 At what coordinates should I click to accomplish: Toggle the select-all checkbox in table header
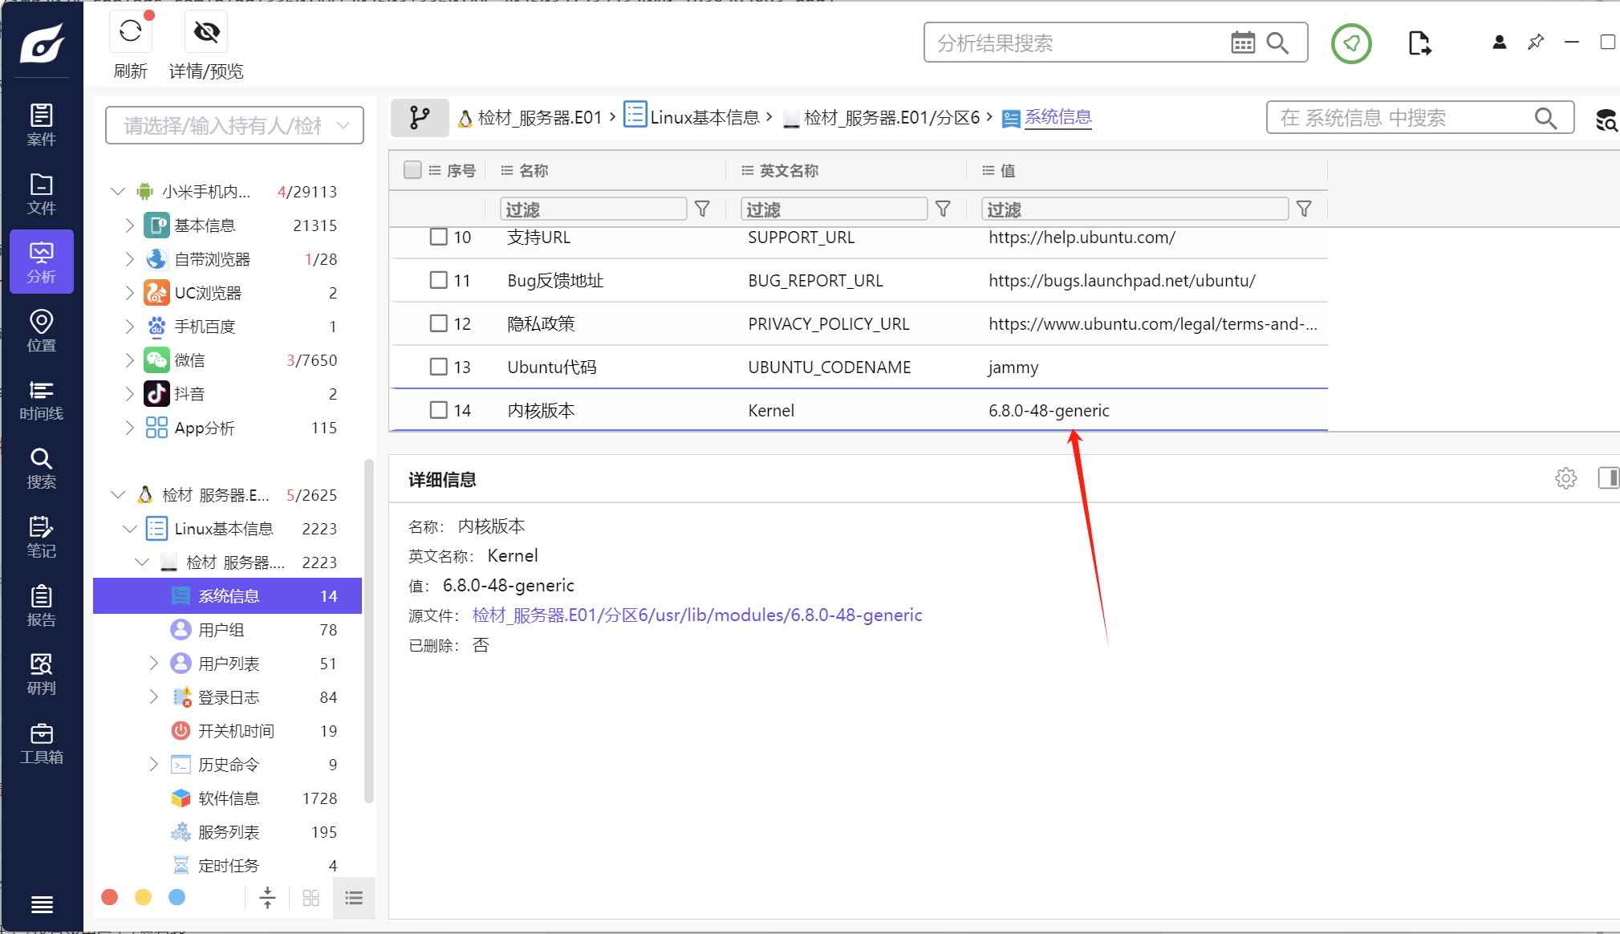coord(412,170)
